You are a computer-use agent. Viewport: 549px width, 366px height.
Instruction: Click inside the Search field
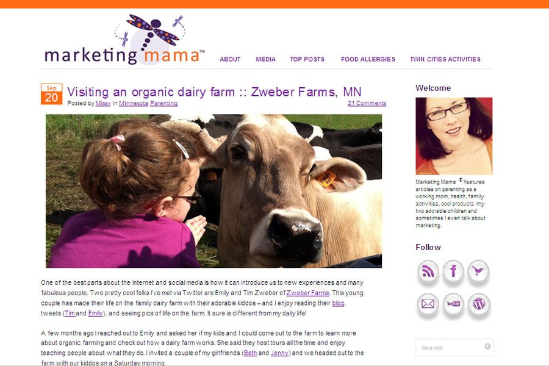click(454, 347)
